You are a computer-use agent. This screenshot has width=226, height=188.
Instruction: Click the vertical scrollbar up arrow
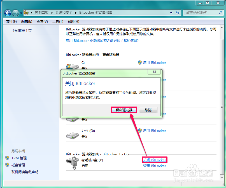pyautogui.click(x=222, y=27)
